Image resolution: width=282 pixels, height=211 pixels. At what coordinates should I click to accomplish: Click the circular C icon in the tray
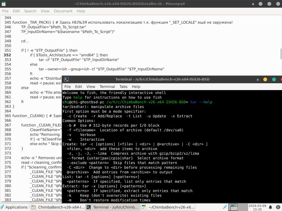click(278, 207)
